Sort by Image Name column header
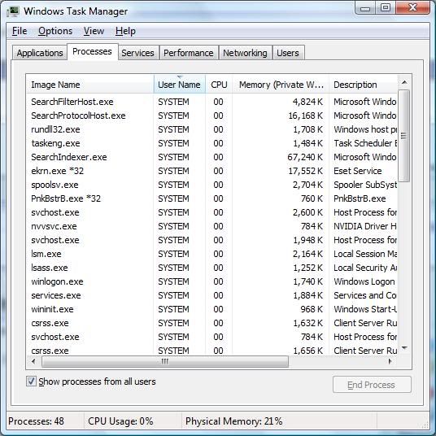 [90, 85]
